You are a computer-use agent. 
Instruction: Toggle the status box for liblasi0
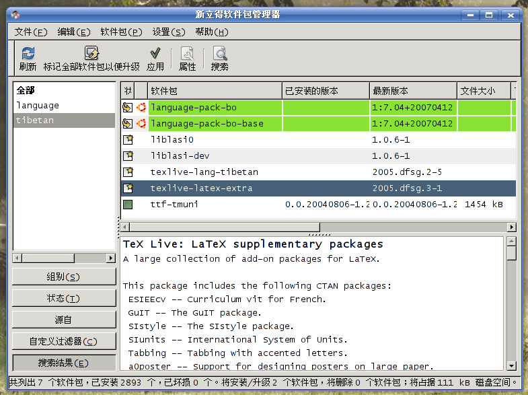coord(128,139)
